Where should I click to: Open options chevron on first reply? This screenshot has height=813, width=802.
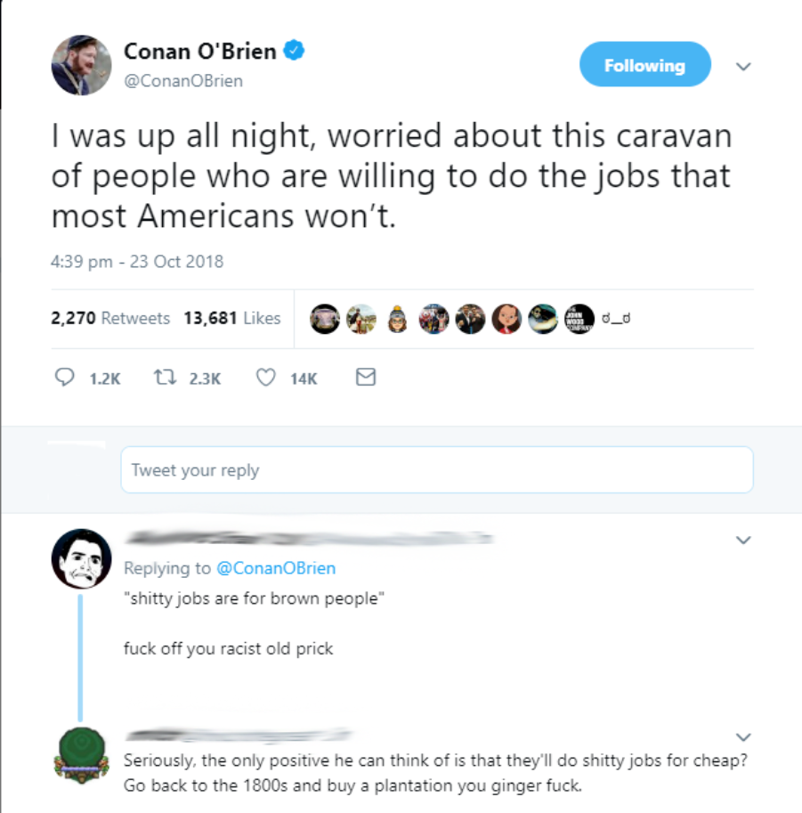pyautogui.click(x=743, y=540)
